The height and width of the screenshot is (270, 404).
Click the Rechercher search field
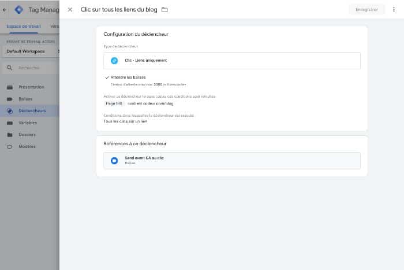coord(32,68)
